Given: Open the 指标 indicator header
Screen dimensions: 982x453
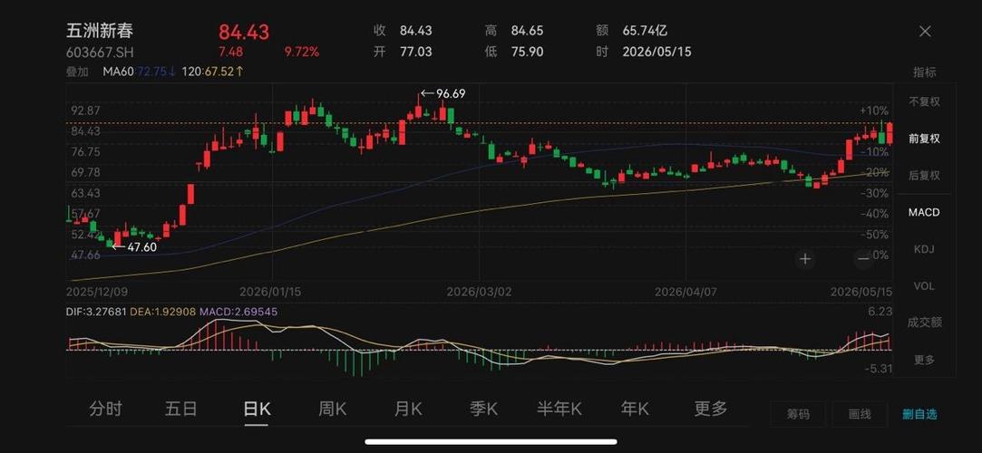Looking at the screenshot, I should (924, 72).
